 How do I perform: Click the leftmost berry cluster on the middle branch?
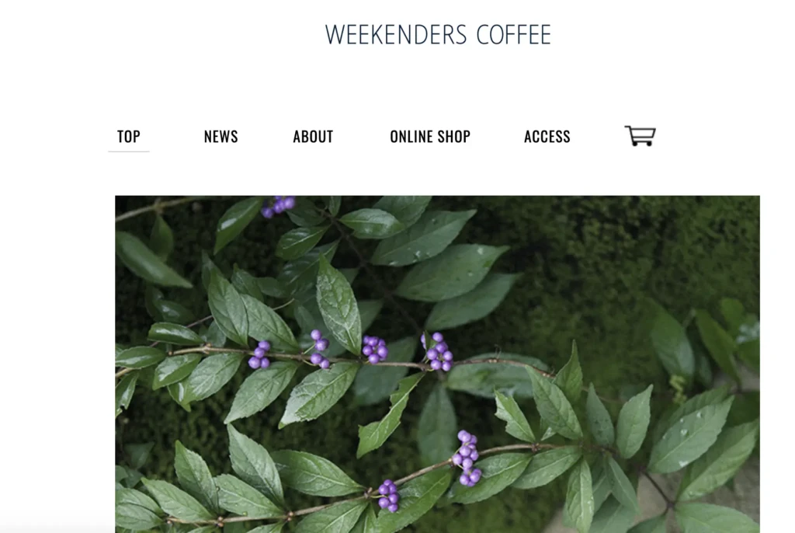click(259, 354)
